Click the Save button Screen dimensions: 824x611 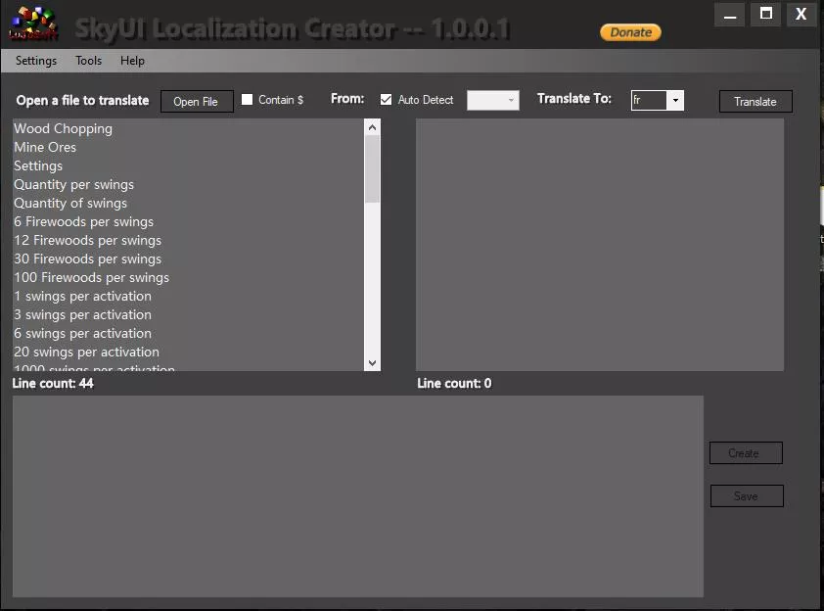click(x=747, y=495)
